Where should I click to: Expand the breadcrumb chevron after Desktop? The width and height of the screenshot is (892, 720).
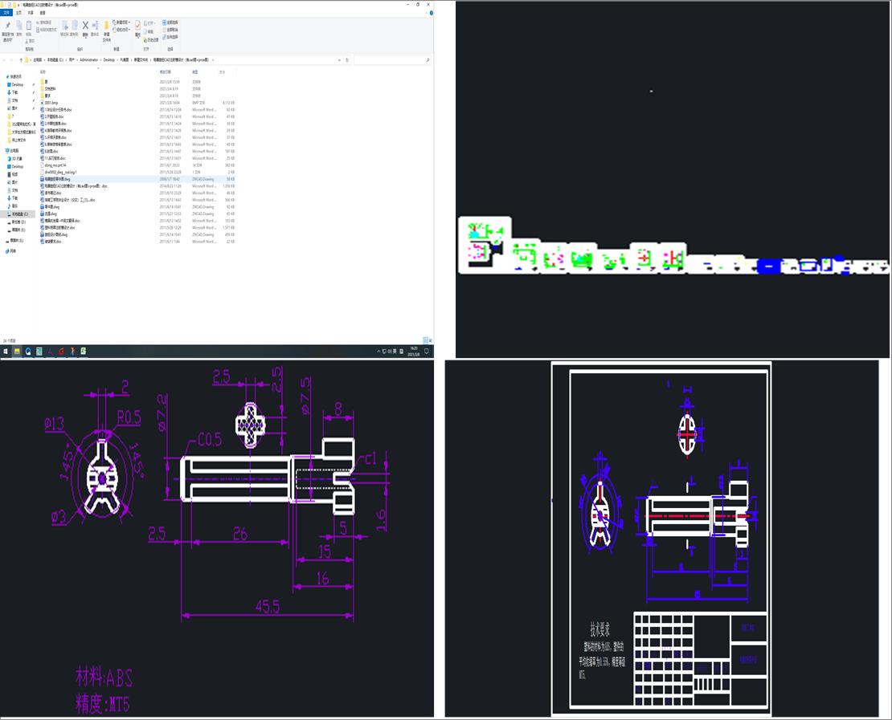tap(119, 59)
